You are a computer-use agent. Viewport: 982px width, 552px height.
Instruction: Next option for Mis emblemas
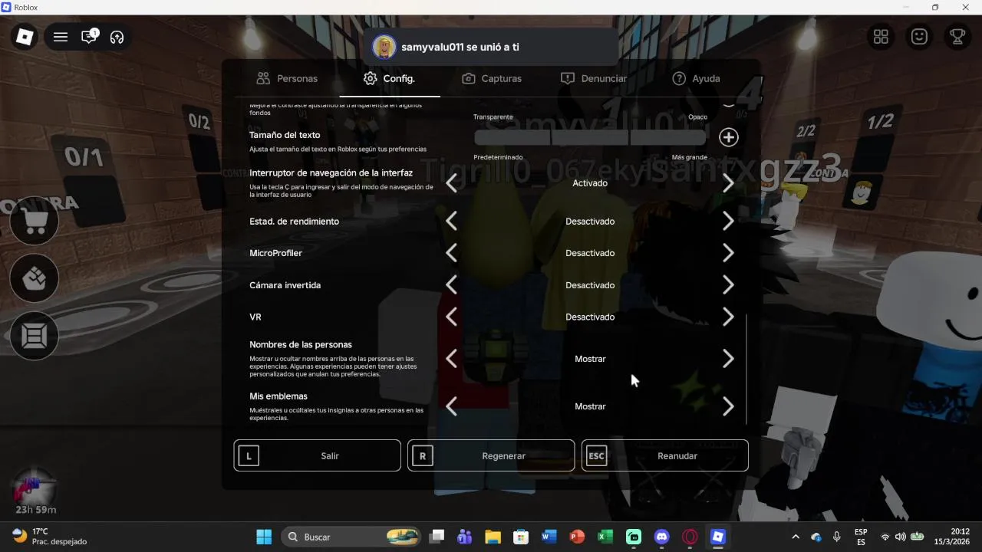[x=728, y=406]
